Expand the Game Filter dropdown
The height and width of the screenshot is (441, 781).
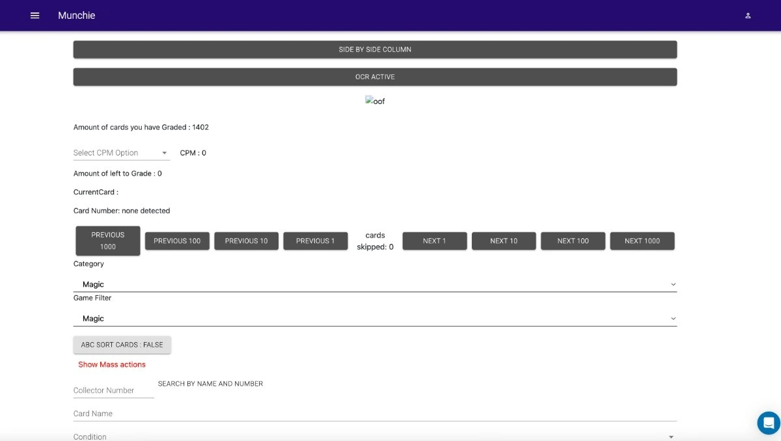(x=376, y=317)
